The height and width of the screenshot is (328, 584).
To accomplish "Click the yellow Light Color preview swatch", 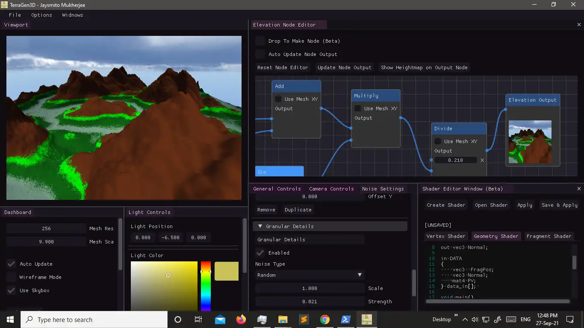I will [226, 271].
